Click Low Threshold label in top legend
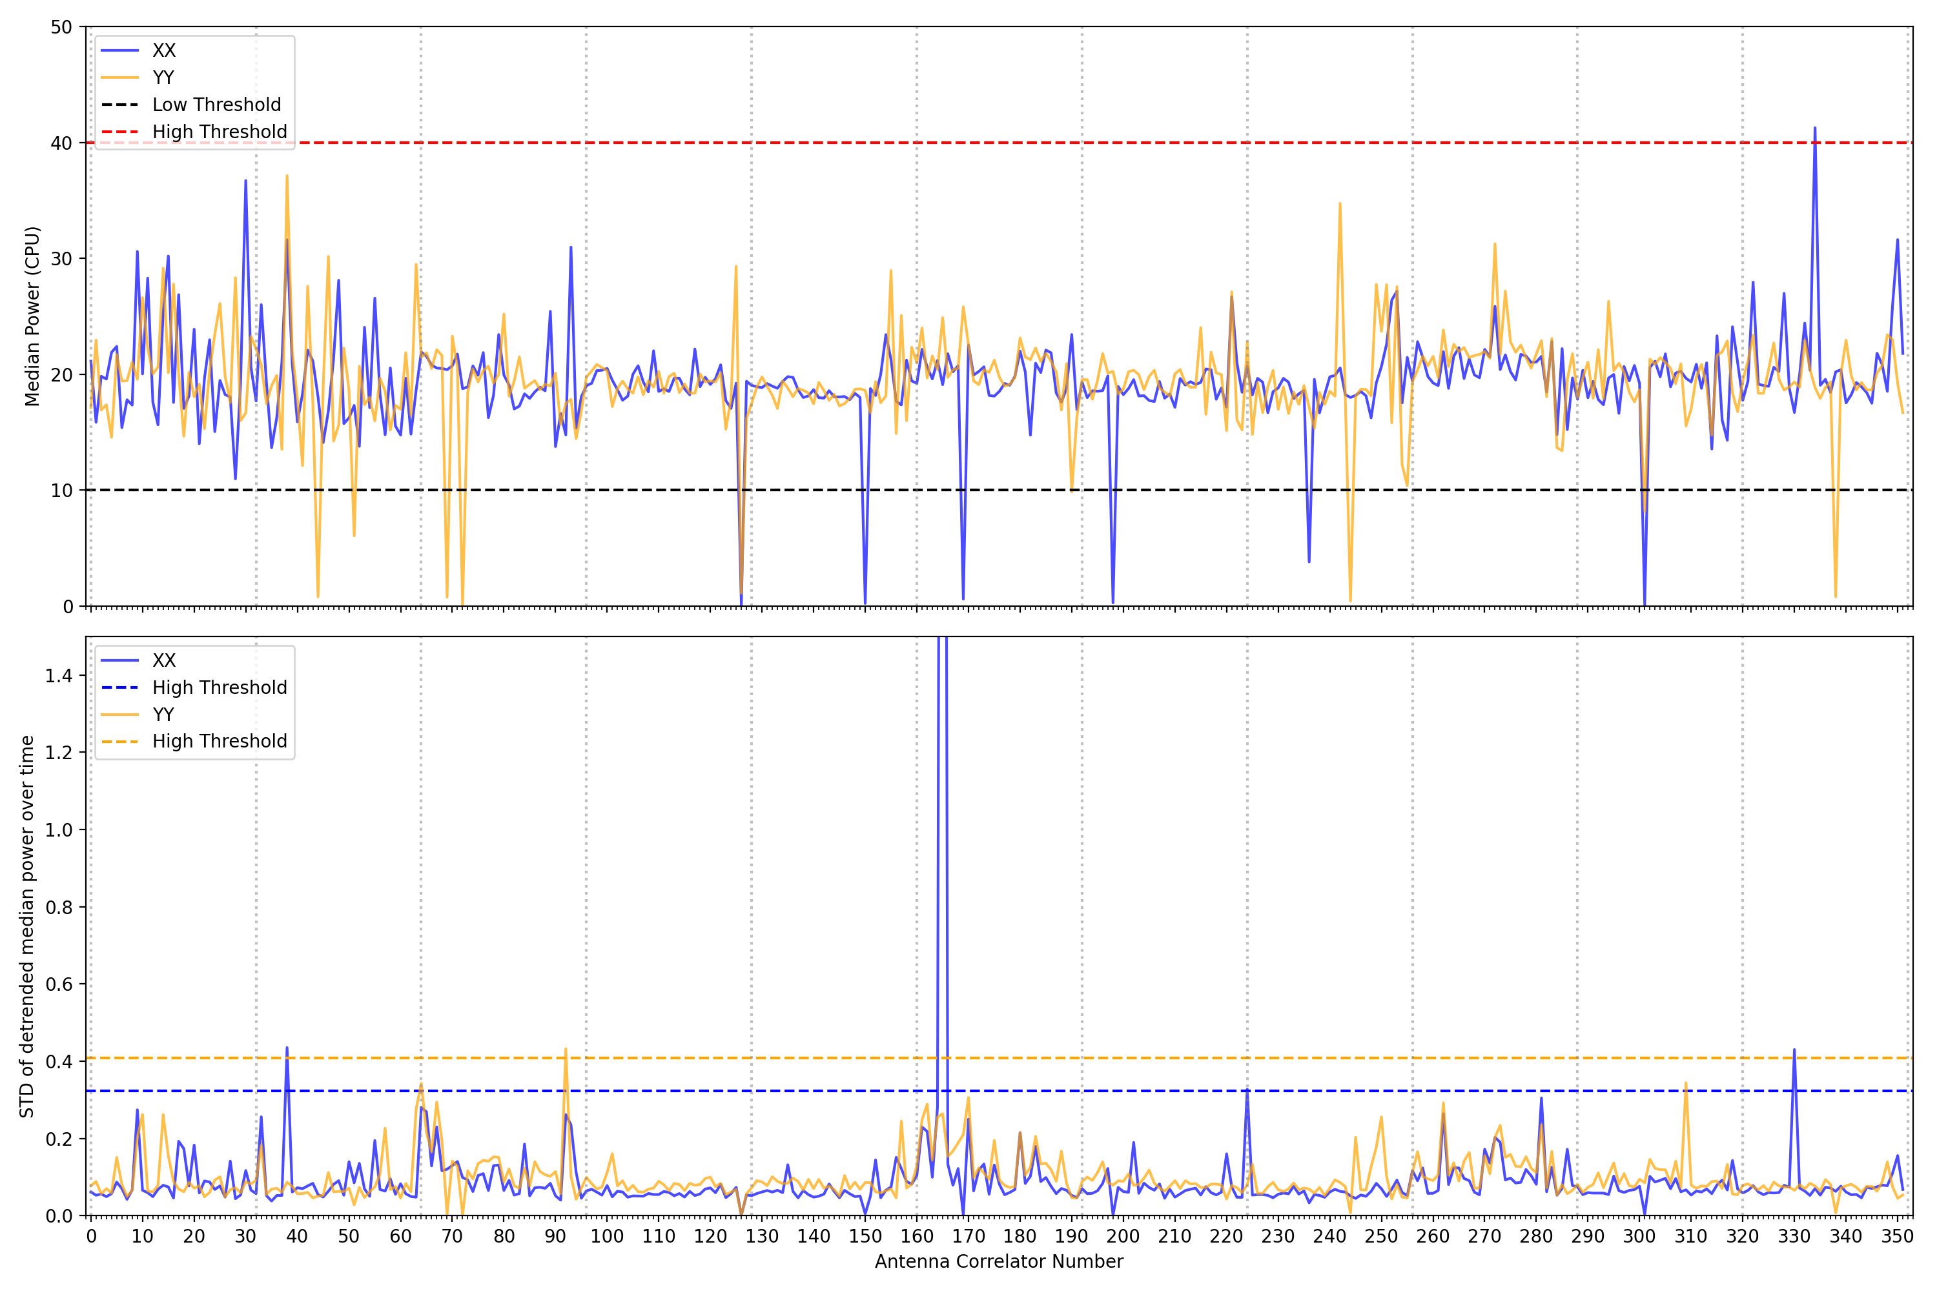This screenshot has width=1937, height=1291. pos(216,105)
